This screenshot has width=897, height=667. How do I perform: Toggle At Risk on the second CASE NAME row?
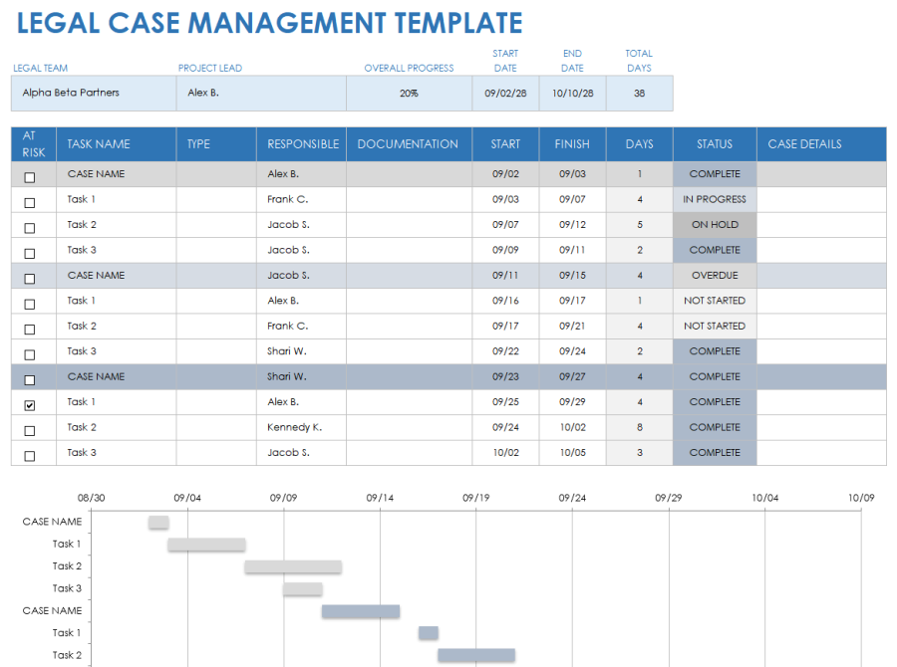point(31,275)
